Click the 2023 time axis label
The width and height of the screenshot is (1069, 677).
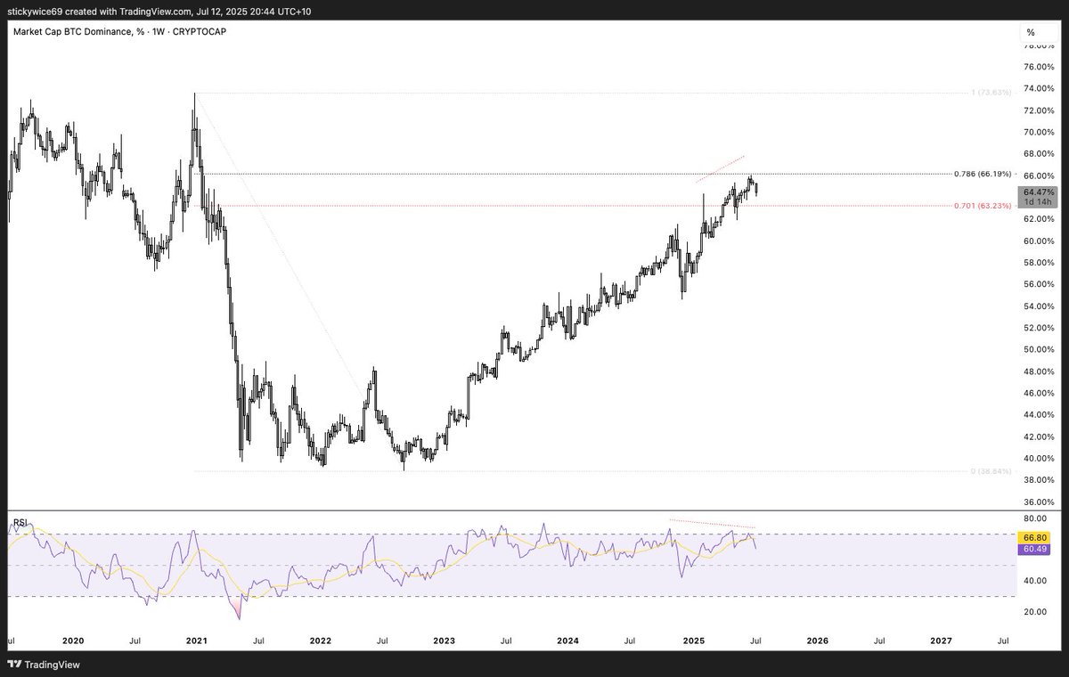(444, 640)
